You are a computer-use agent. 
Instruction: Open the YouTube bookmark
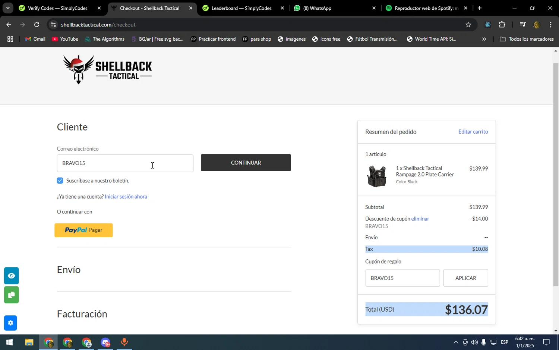(65, 39)
